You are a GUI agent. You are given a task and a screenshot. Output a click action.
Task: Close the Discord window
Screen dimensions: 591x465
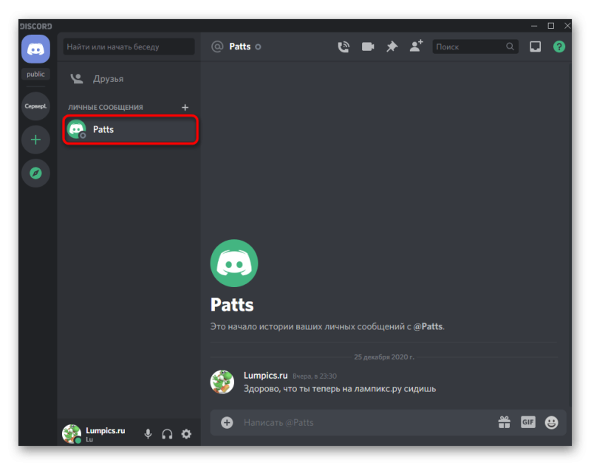567,26
